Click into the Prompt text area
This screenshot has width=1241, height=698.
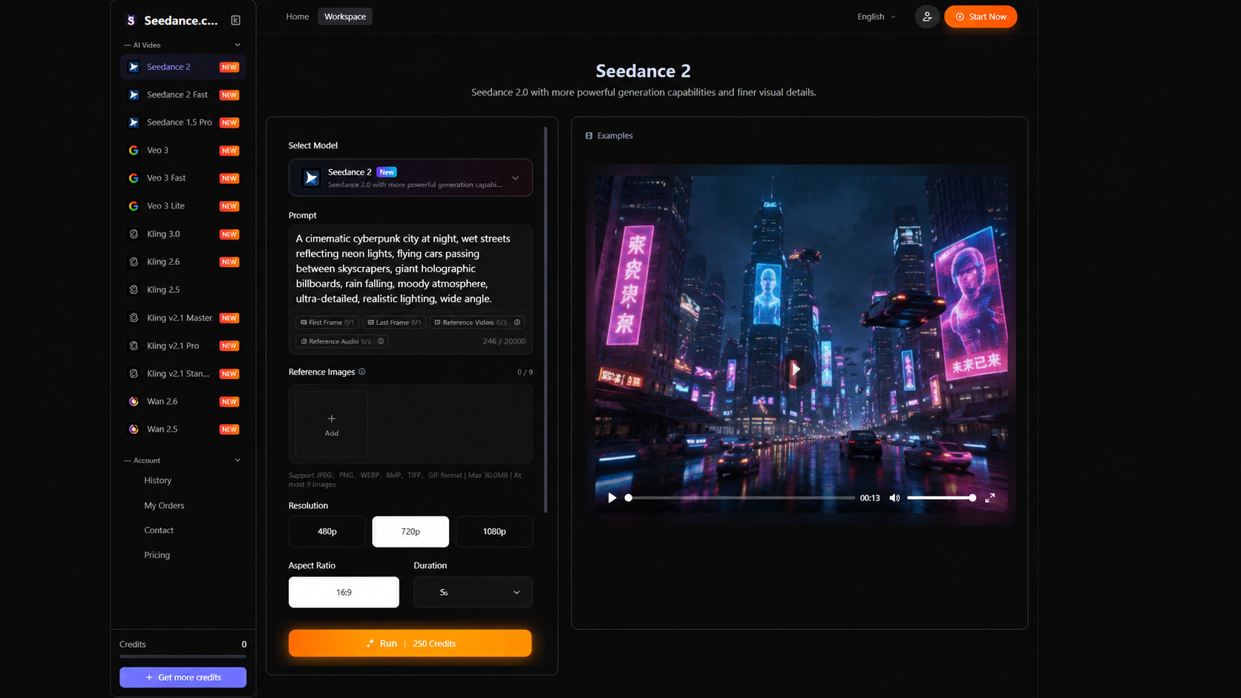(410, 269)
